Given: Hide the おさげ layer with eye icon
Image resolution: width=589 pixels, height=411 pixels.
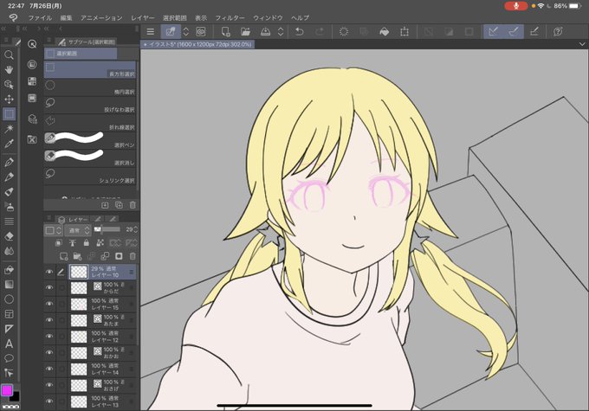Looking at the screenshot, I should 49,385.
